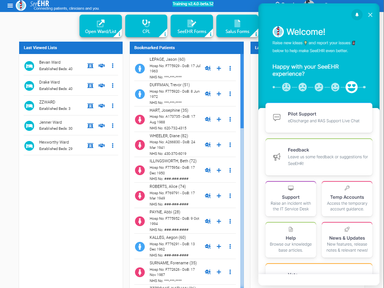Click the patient avatar for HART, Josephine

coord(140,120)
